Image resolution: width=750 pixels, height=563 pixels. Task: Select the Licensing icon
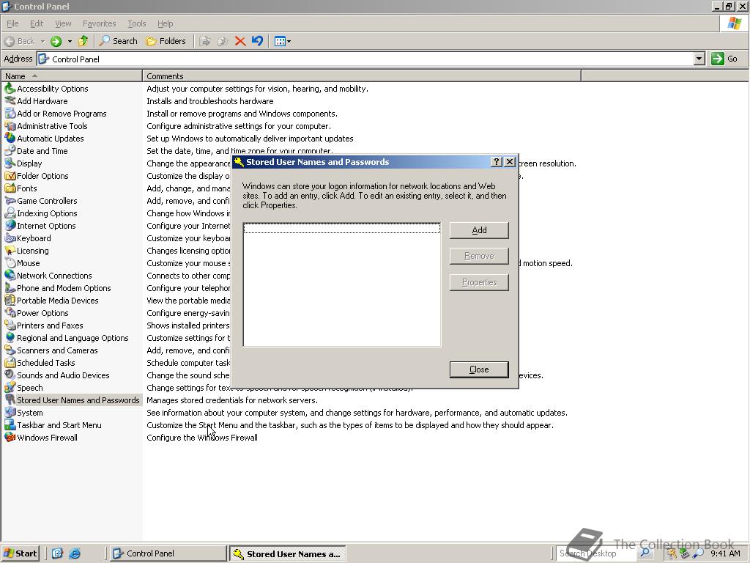[10, 251]
